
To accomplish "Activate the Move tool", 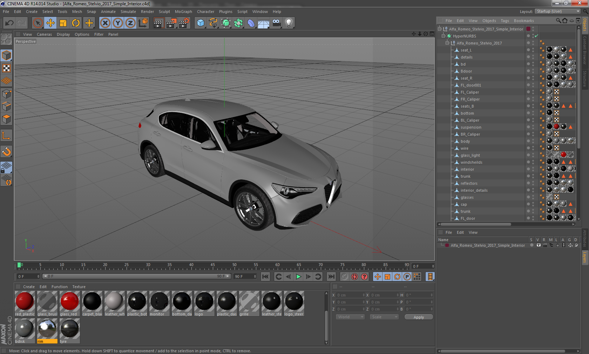I will [x=50, y=23].
